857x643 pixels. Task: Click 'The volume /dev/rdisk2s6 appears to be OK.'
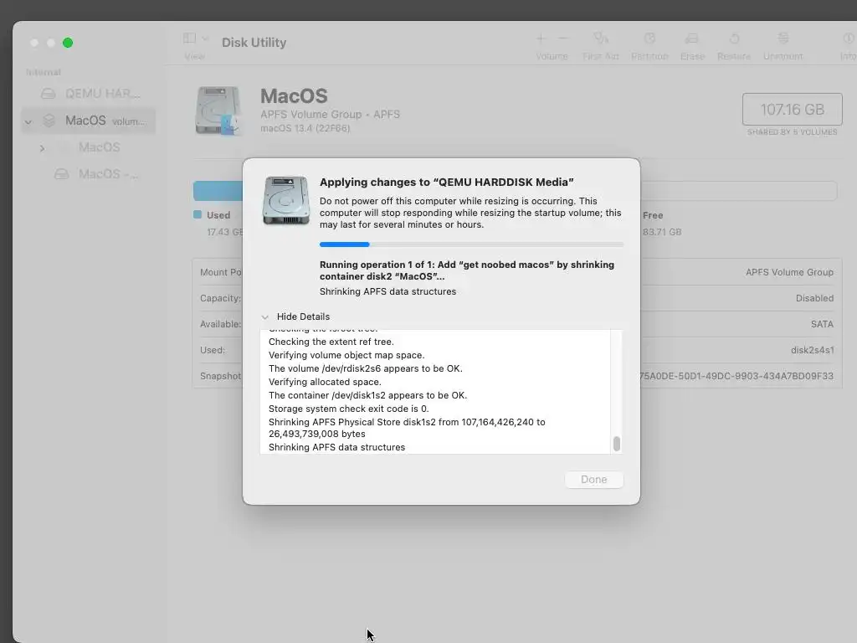(365, 368)
